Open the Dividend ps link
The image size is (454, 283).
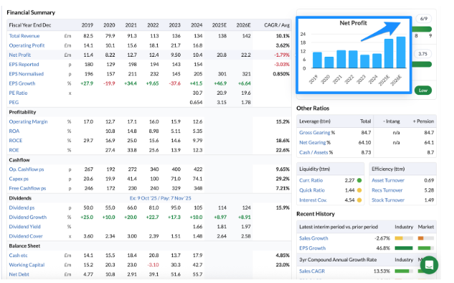22,208
